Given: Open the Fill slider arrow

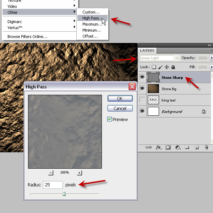Looking at the screenshot, I should pos(211,67).
